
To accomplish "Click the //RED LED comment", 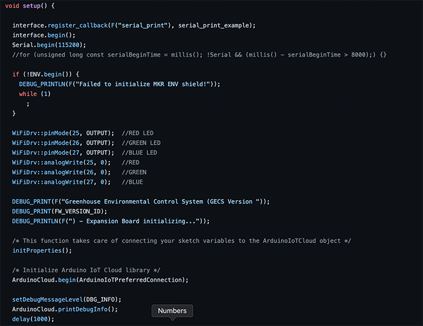I will (138, 133).
